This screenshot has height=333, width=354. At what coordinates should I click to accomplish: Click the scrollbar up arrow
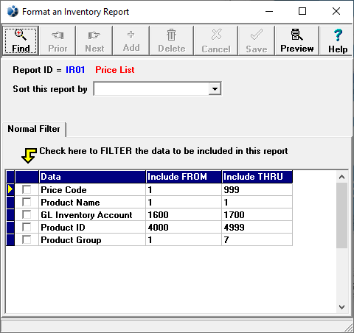(x=341, y=177)
